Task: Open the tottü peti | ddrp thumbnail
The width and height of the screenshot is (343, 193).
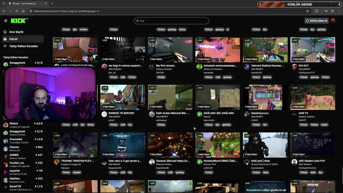Action: pyautogui.click(x=265, y=145)
